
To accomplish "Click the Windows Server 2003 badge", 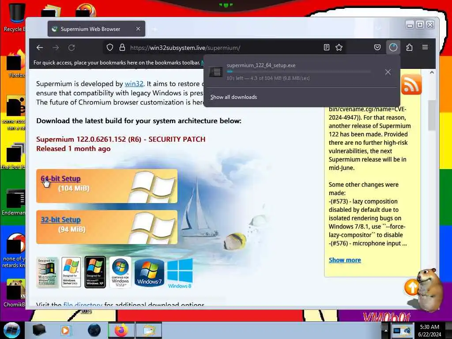I will tap(71, 272).
